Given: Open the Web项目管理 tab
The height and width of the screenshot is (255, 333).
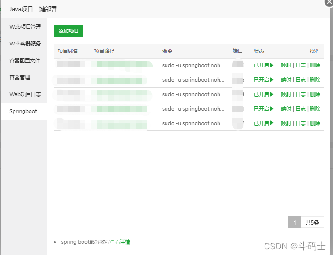Looking at the screenshot, I should 25,27.
